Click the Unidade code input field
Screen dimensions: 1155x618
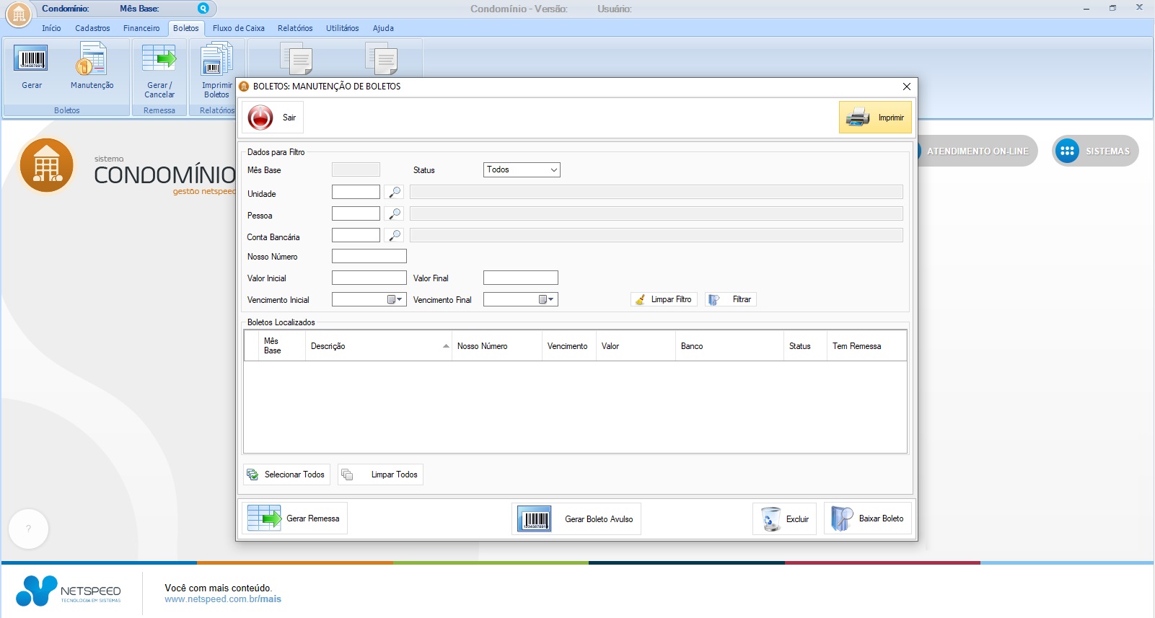pos(356,192)
